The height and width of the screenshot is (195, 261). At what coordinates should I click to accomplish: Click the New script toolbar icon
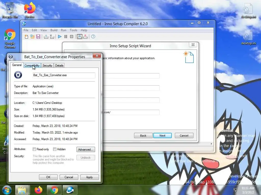26,37
